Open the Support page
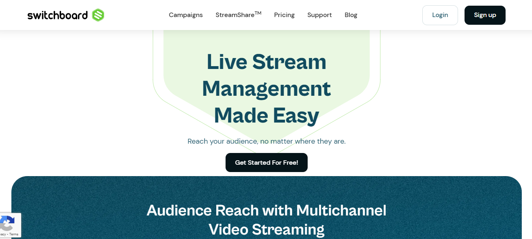 click(319, 15)
